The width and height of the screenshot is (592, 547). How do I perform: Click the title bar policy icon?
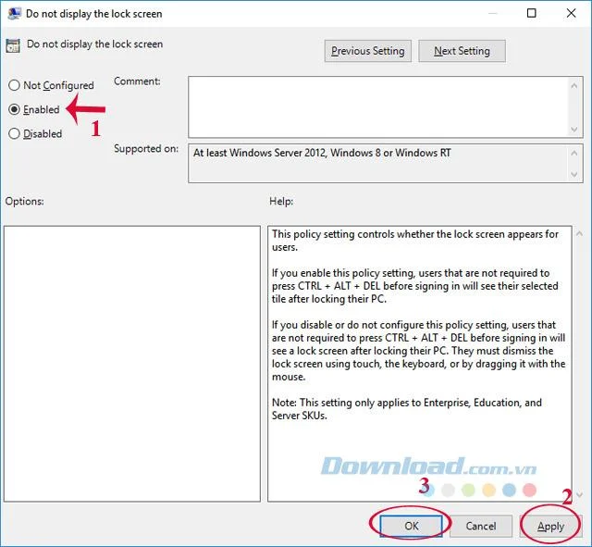[x=14, y=13]
